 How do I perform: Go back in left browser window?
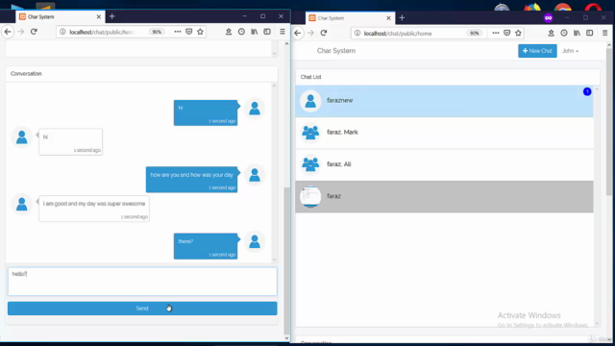(8, 32)
